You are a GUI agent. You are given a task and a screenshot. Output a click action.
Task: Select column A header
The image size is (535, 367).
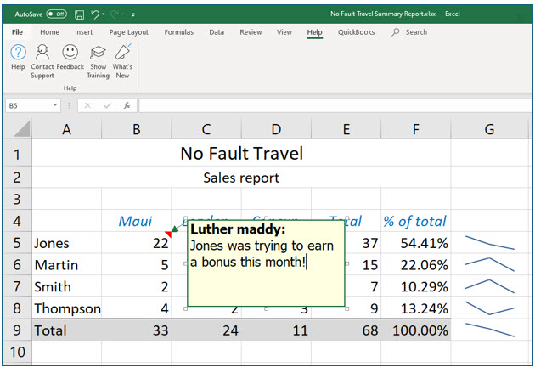66,129
